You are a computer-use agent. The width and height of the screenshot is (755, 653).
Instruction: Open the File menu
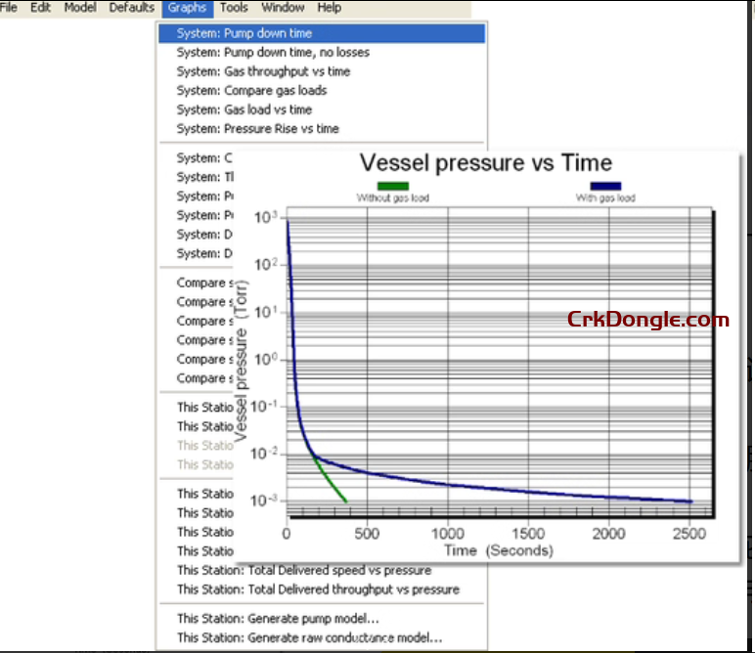pyautogui.click(x=9, y=8)
